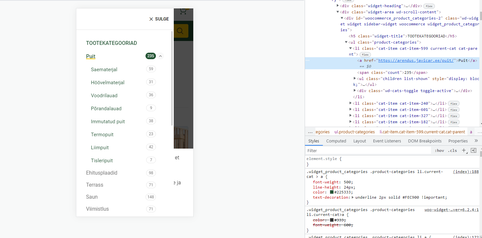Open color picker for the #225333 swatch

point(332,192)
